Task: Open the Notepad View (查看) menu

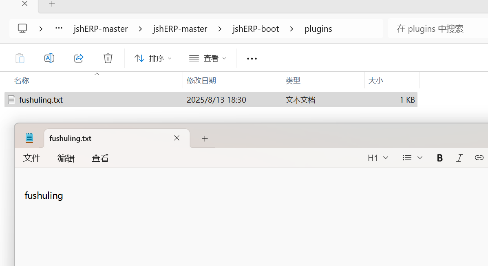Action: coord(100,158)
